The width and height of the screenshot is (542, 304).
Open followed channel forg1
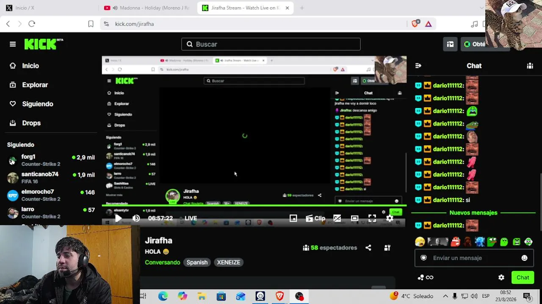click(51, 160)
